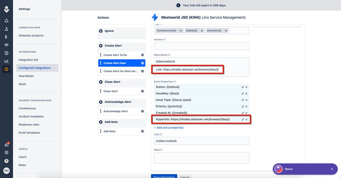Remove the Issue Type extra property

click(x=246, y=100)
